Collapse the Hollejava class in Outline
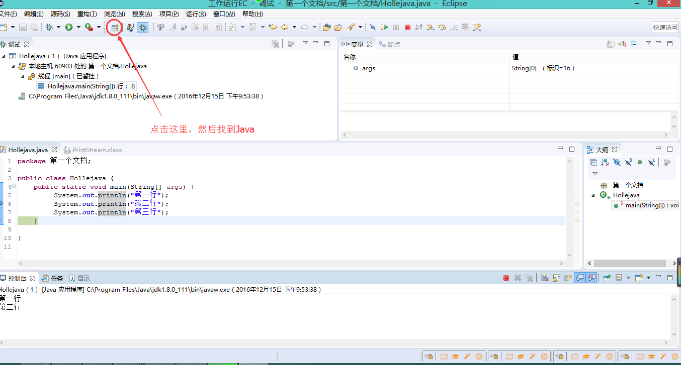Screen dimensions: 681x365 coord(593,195)
